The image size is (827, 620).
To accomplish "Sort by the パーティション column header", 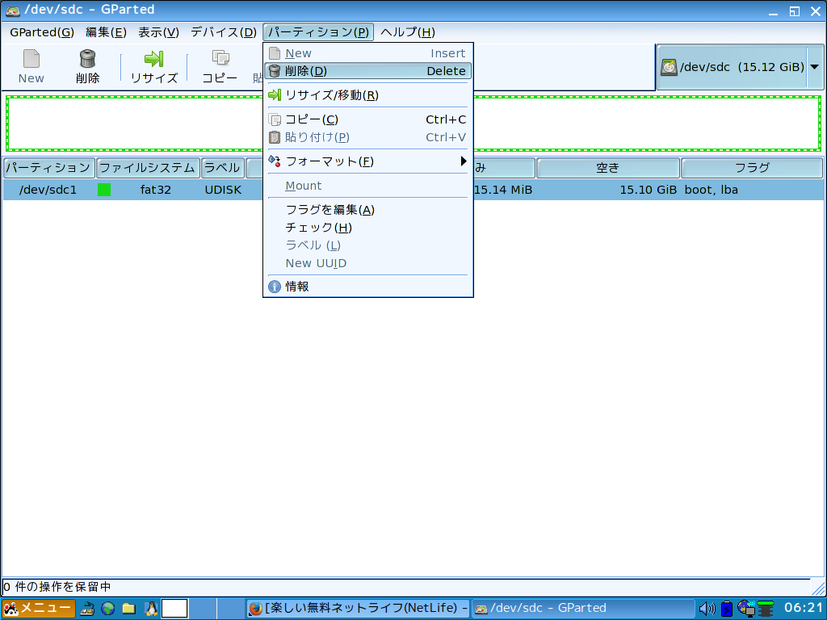I will click(48, 168).
